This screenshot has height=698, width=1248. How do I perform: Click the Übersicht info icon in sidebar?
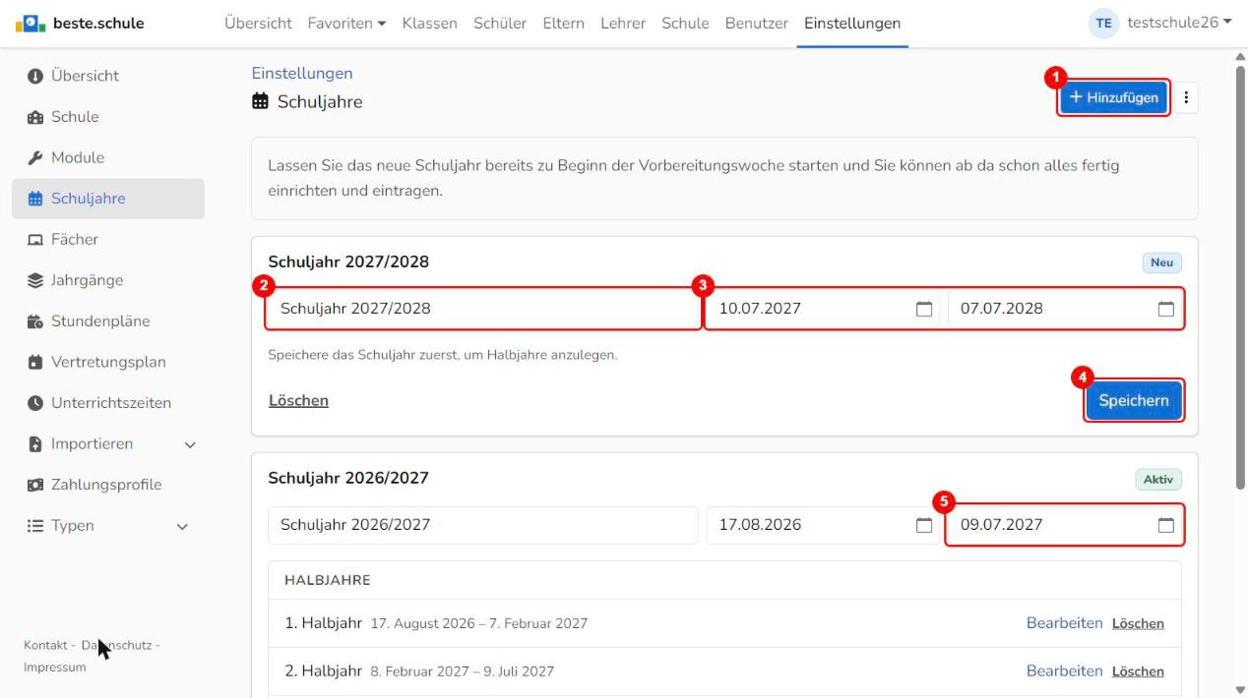(x=35, y=76)
